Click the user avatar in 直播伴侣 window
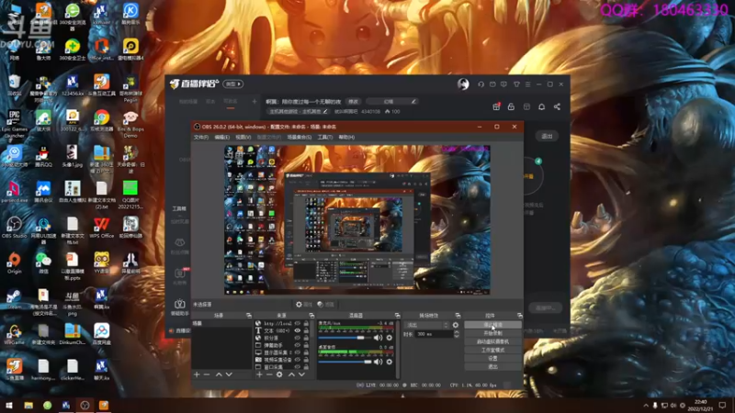This screenshot has width=735, height=413. click(463, 84)
